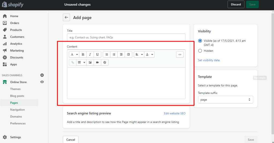Image resolution: width=274 pixels, height=143 pixels.
Task: Click the Home house icon
Action: (5, 16)
